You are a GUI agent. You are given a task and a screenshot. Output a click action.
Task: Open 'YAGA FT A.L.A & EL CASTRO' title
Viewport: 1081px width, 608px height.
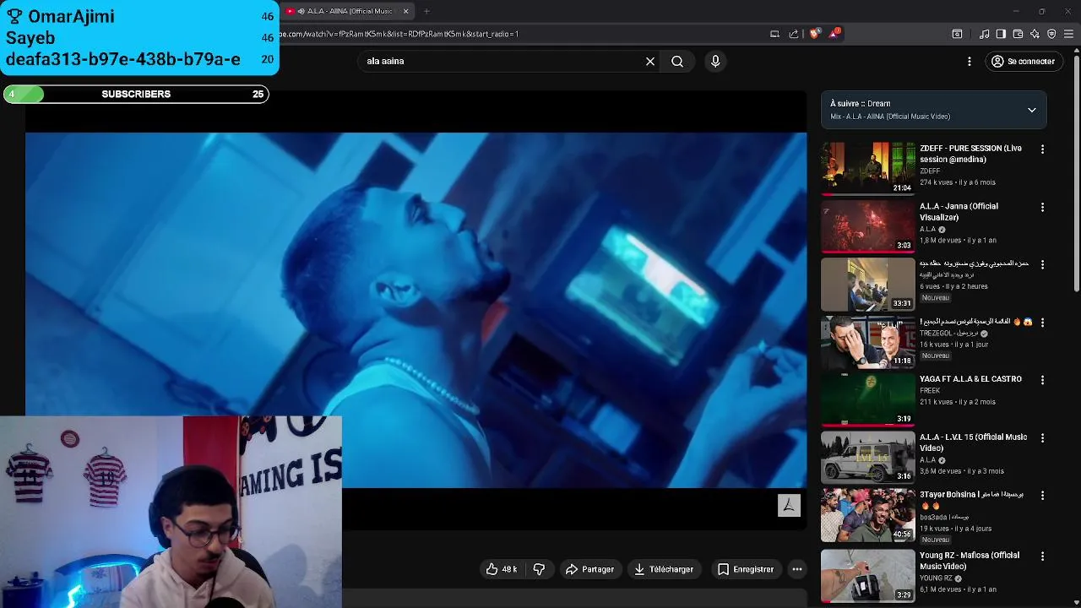click(x=970, y=379)
